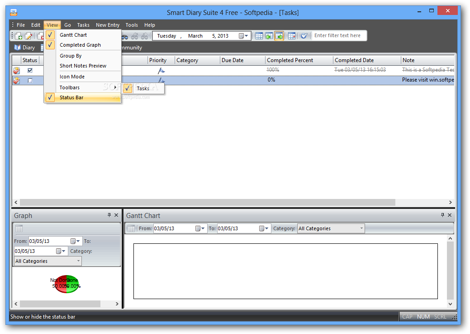The image size is (470, 334).
Task: Click the highlighted next period green-arrow icon
Action: coord(279,36)
